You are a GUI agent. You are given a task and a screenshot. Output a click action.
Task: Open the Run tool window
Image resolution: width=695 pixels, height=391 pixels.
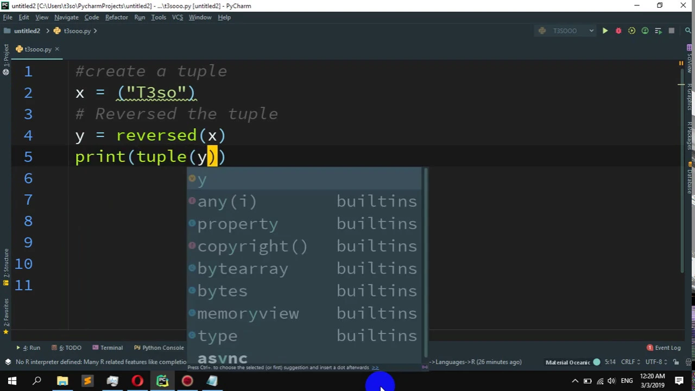click(28, 348)
